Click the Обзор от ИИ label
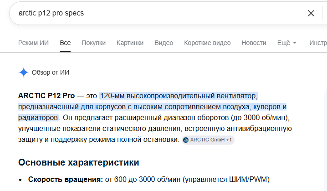327x191 pixels. [51, 72]
